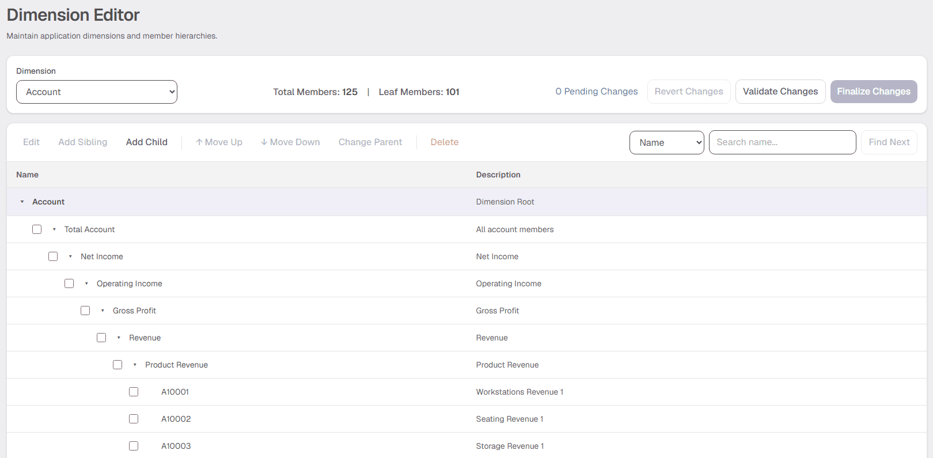Click Add Child in the toolbar
Image resolution: width=933 pixels, height=458 pixels.
click(147, 142)
